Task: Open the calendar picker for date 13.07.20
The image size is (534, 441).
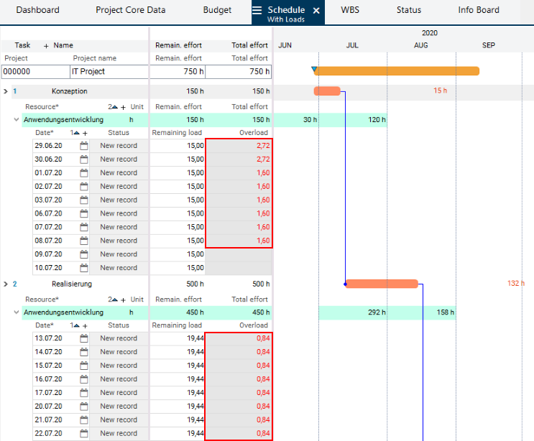Action: click(83, 338)
